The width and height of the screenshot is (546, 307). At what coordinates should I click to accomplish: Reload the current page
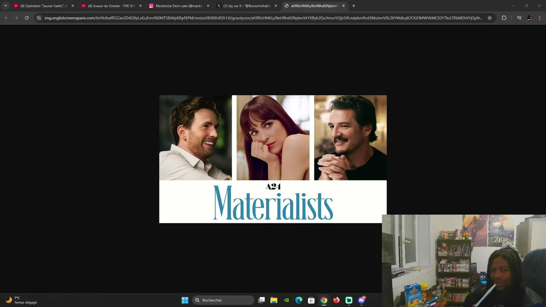coord(26,18)
